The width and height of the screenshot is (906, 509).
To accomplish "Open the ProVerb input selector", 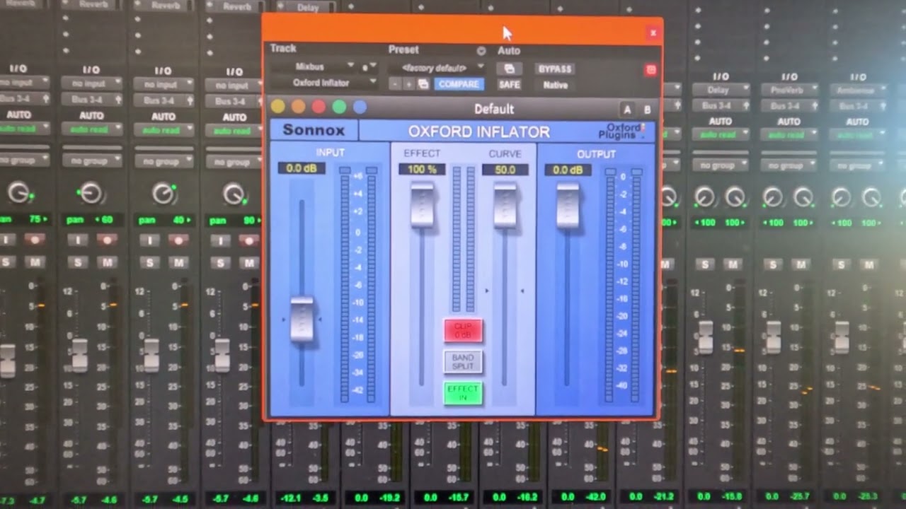I will click(789, 90).
